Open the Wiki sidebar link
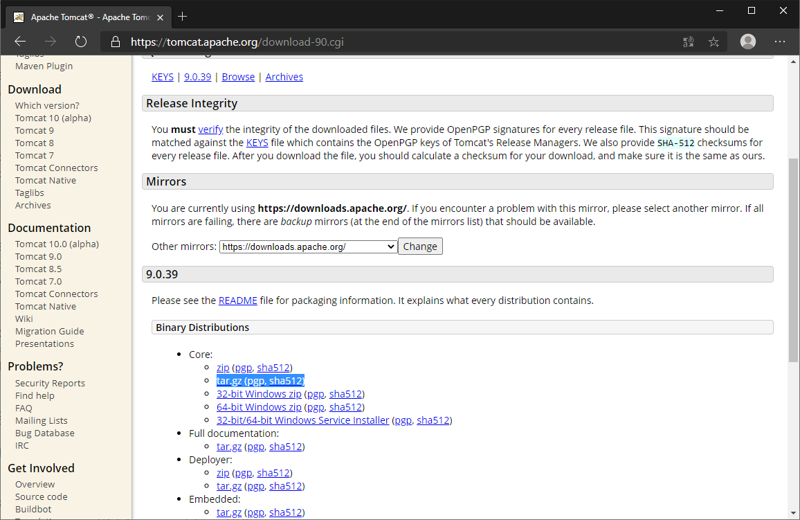This screenshot has height=520, width=800. [24, 319]
